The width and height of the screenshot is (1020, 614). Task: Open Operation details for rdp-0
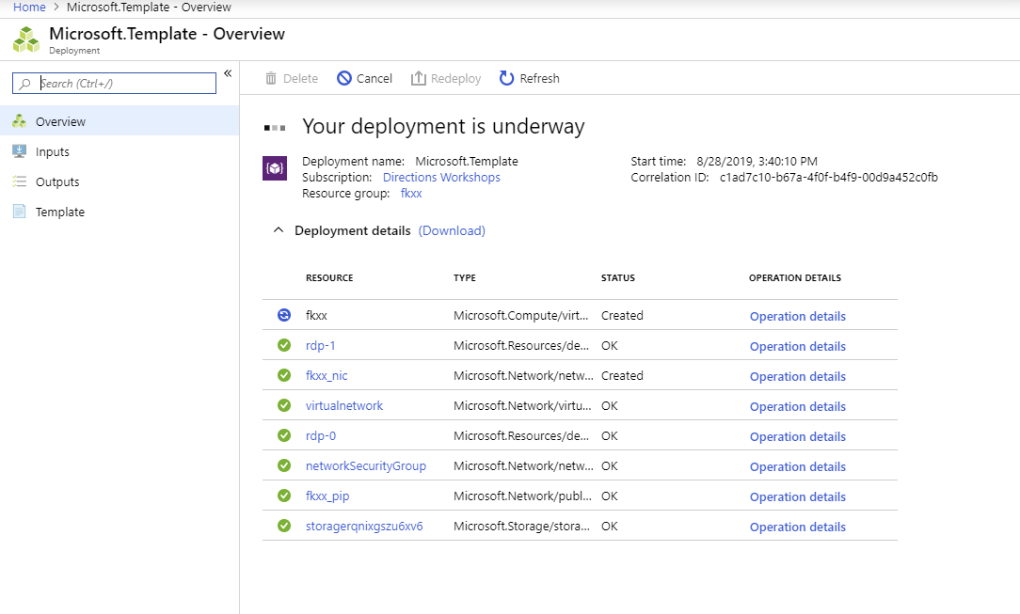click(798, 436)
